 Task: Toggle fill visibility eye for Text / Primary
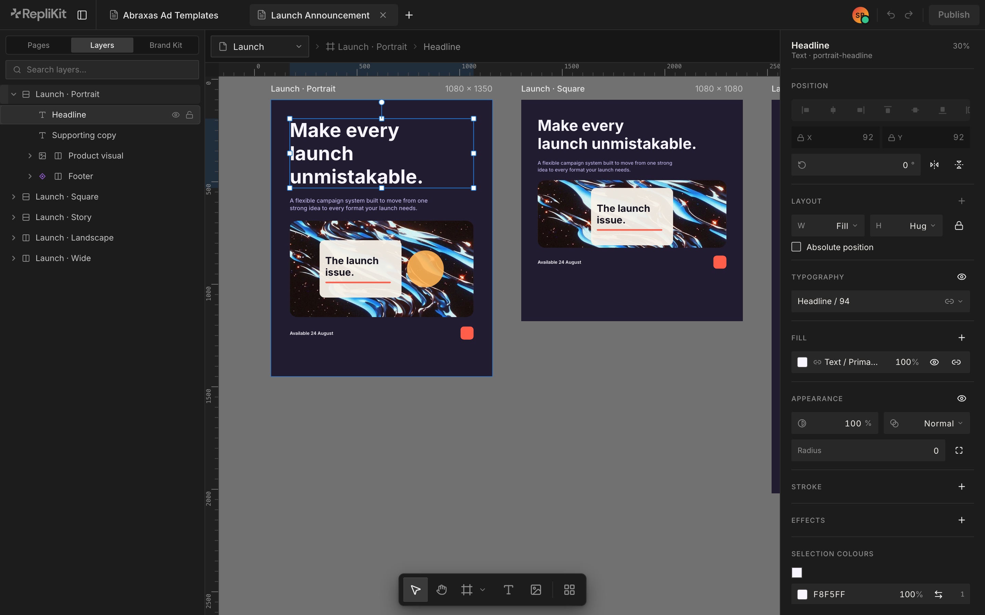934,362
